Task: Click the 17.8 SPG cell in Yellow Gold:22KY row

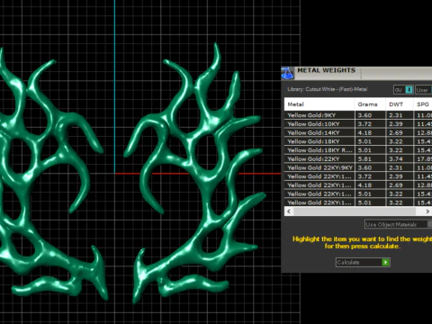Action: 423,159
